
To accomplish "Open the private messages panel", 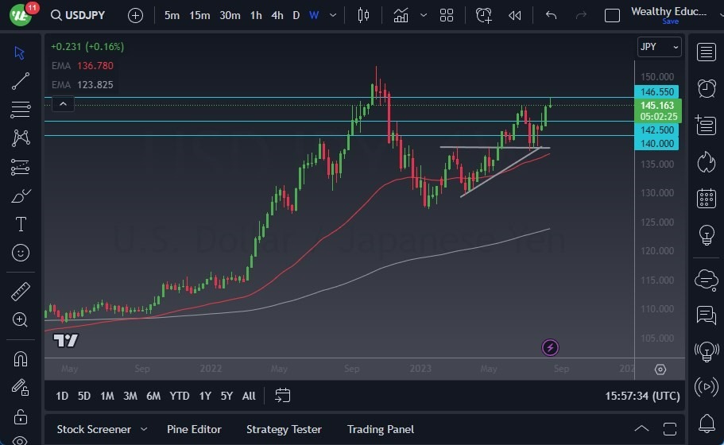I will coord(706,315).
